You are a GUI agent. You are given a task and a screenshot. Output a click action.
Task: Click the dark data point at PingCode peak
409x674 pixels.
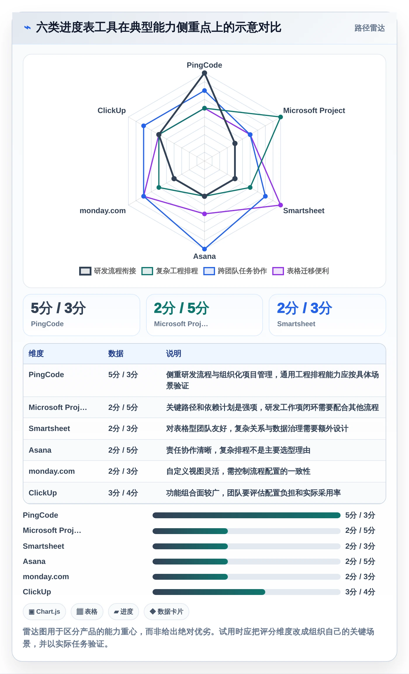[x=204, y=73]
